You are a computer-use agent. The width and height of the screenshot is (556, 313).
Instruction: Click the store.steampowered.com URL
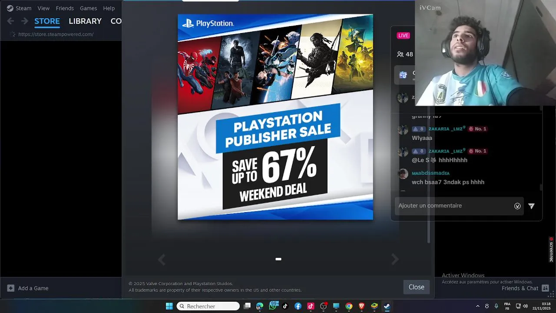click(x=56, y=34)
